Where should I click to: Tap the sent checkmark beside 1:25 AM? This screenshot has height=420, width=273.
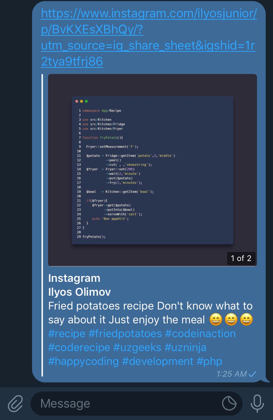(252, 374)
